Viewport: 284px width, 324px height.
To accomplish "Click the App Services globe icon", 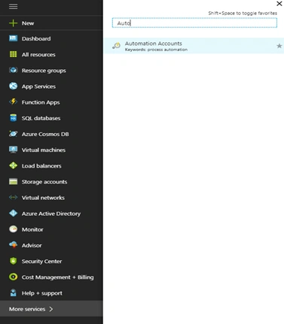I will point(13,86).
